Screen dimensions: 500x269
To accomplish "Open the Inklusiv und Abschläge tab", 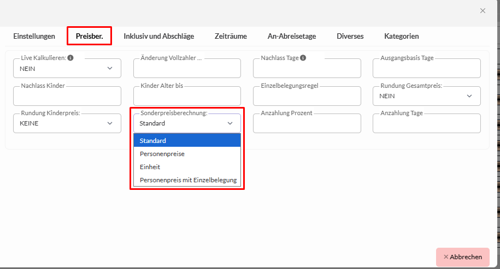I will pyautogui.click(x=158, y=37).
